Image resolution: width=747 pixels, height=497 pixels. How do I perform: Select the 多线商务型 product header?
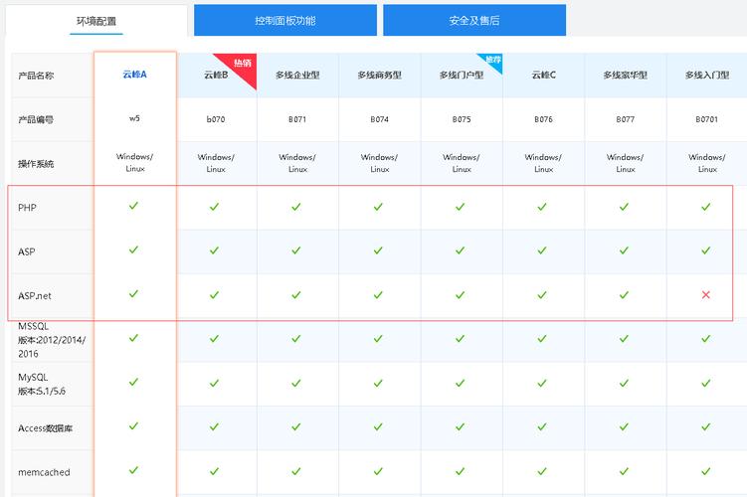(380, 75)
